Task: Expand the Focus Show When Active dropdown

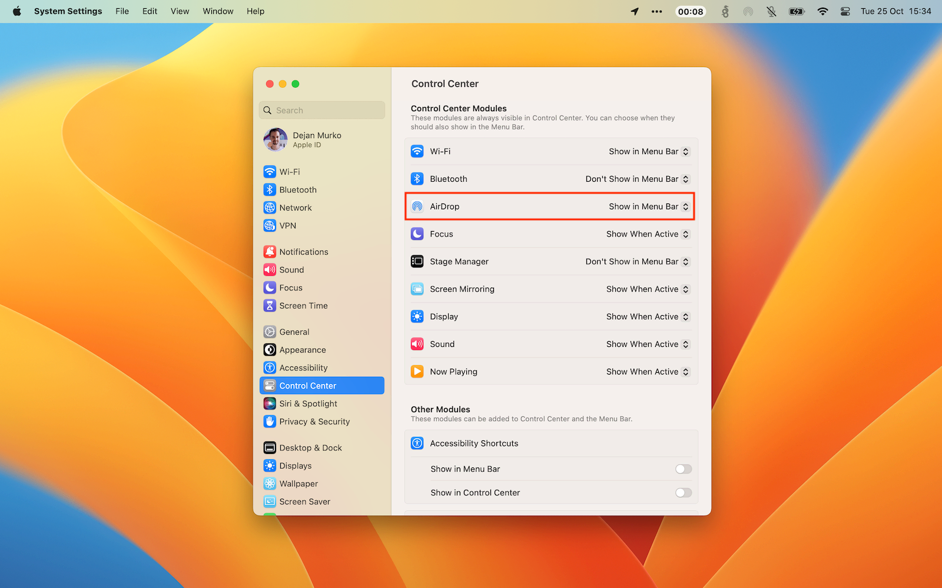Action: [x=648, y=234]
